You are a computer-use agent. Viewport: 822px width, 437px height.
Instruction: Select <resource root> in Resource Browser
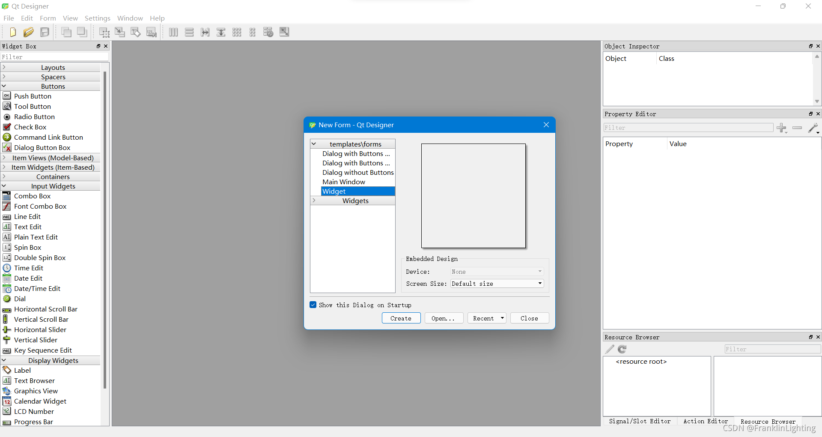641,362
